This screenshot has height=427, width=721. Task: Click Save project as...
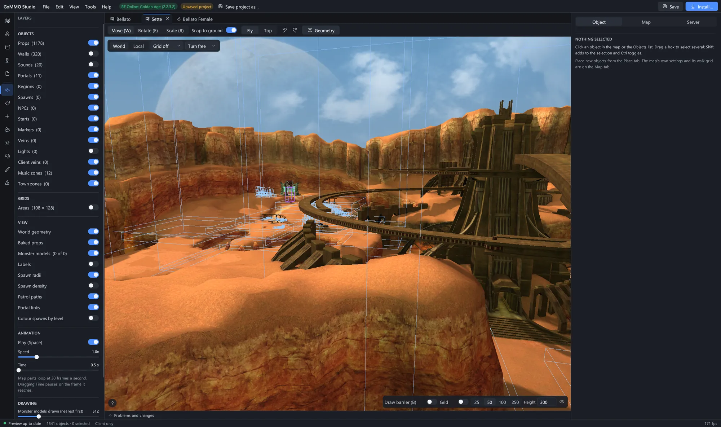pos(239,7)
